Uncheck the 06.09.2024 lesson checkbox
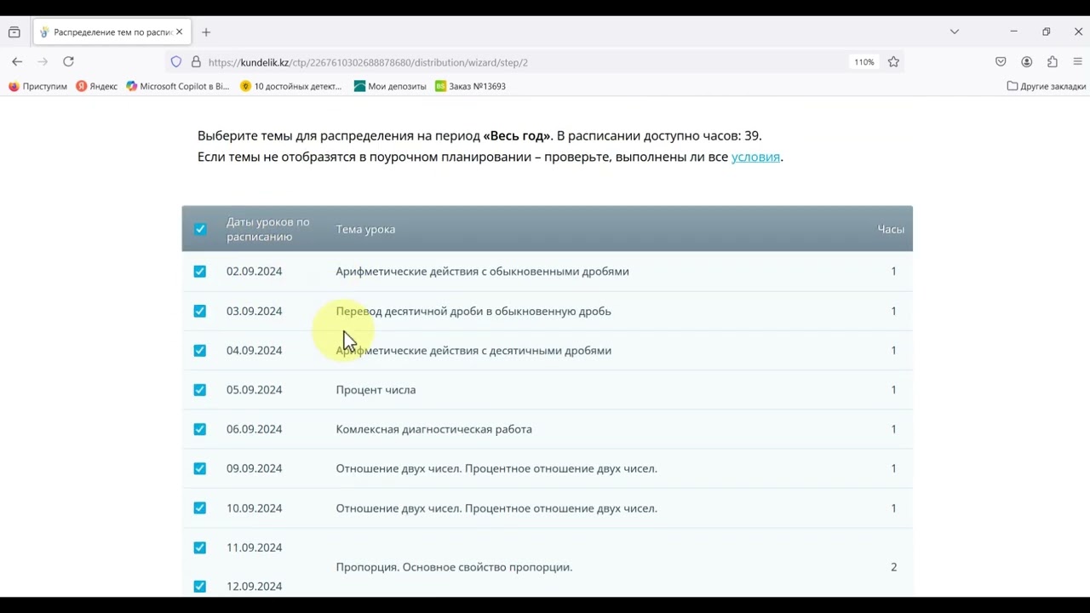Image resolution: width=1090 pixels, height=613 pixels. (200, 429)
